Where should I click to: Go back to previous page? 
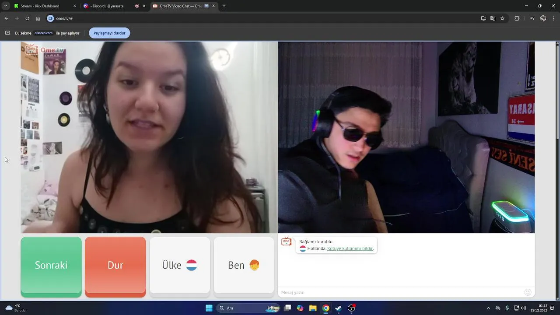tap(7, 18)
